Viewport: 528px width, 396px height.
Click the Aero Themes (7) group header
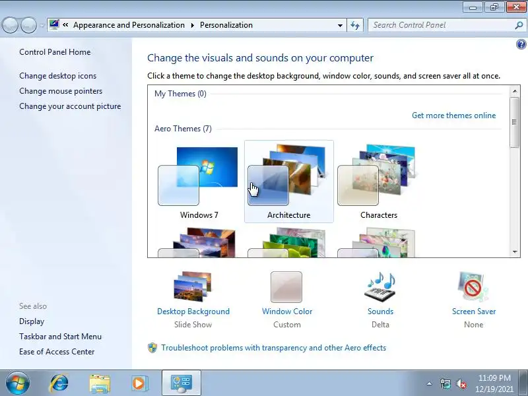pyautogui.click(x=183, y=129)
